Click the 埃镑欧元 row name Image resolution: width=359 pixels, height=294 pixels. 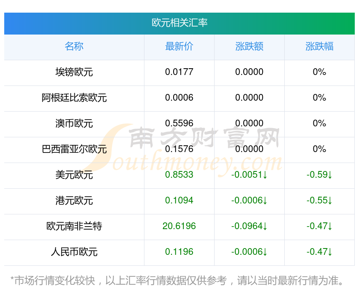(x=74, y=72)
